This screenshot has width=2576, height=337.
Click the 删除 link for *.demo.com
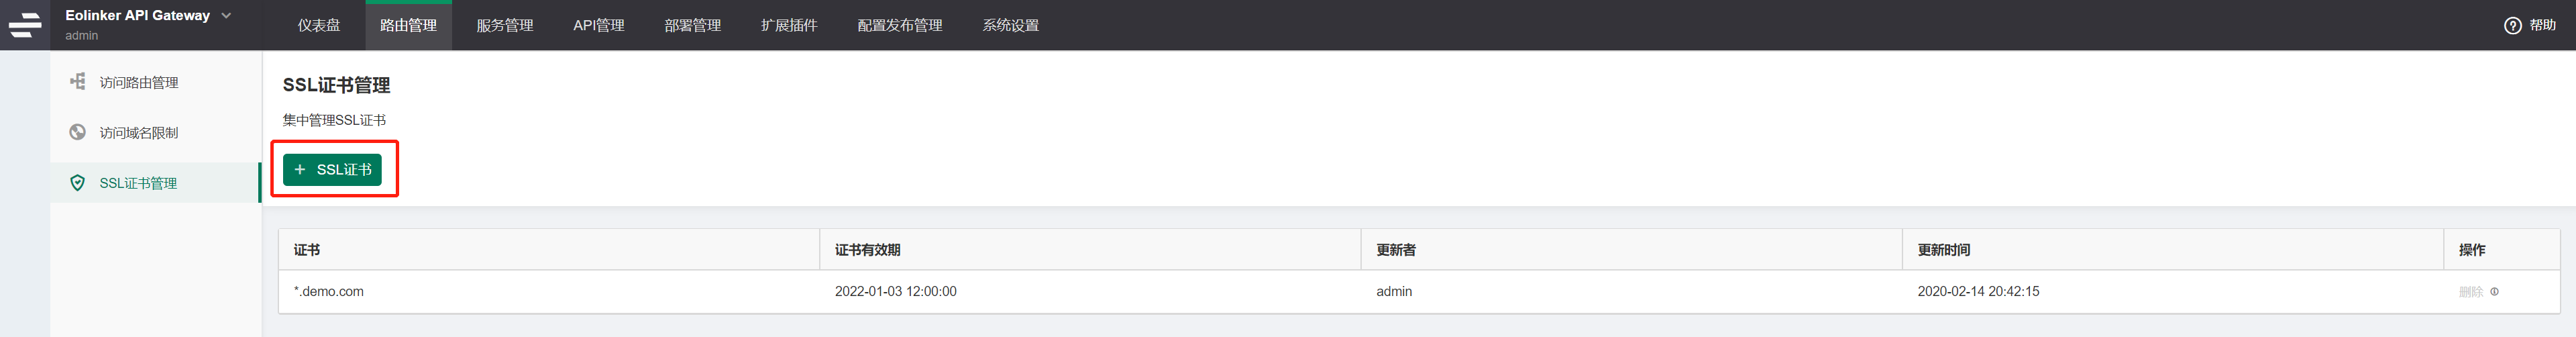pyautogui.click(x=2470, y=292)
